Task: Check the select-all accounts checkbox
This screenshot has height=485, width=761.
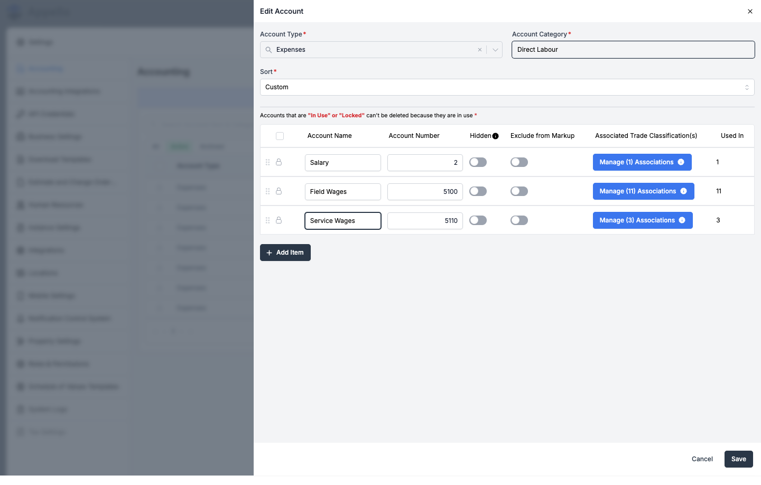Action: click(280, 136)
